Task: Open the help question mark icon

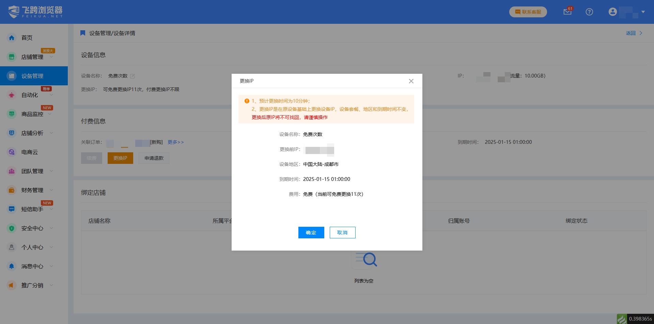Action: click(589, 12)
